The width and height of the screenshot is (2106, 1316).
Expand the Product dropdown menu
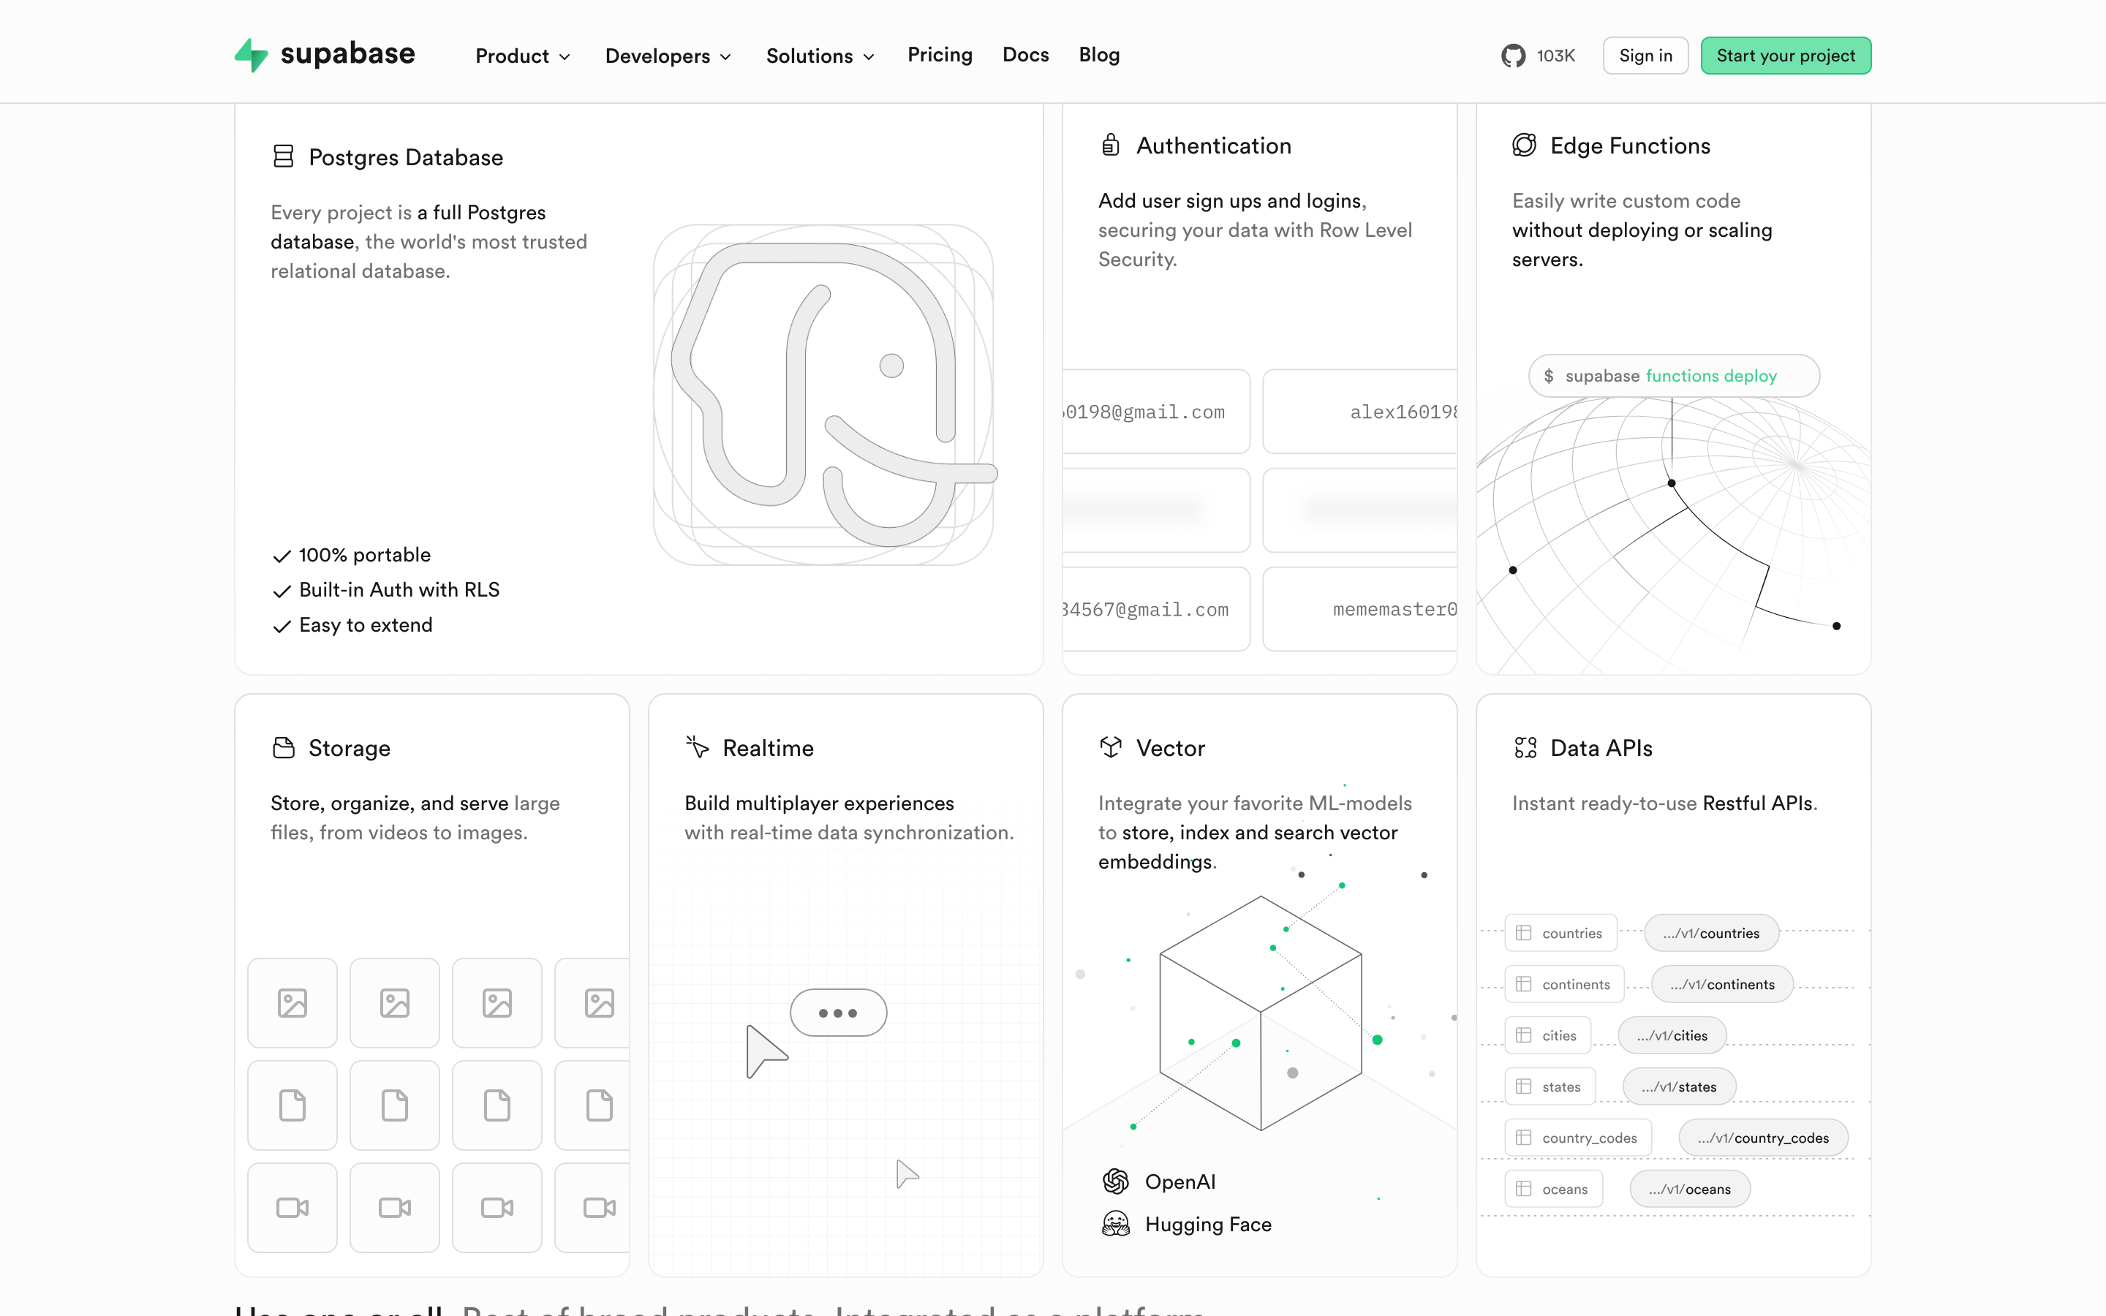click(523, 56)
